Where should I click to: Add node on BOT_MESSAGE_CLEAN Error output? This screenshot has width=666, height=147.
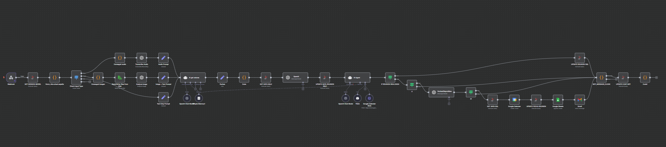click(616, 79)
